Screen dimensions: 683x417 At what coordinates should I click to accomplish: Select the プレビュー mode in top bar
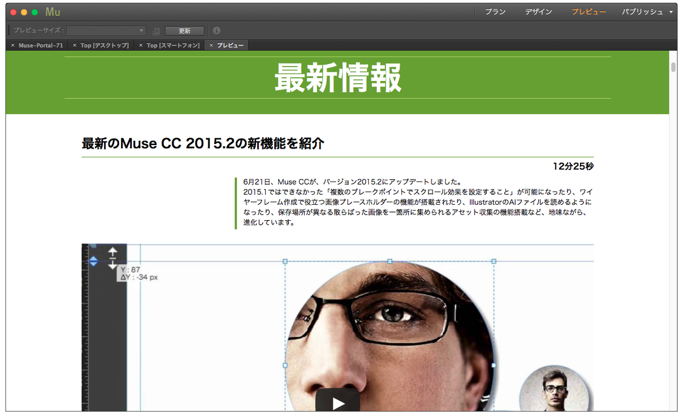(x=589, y=12)
